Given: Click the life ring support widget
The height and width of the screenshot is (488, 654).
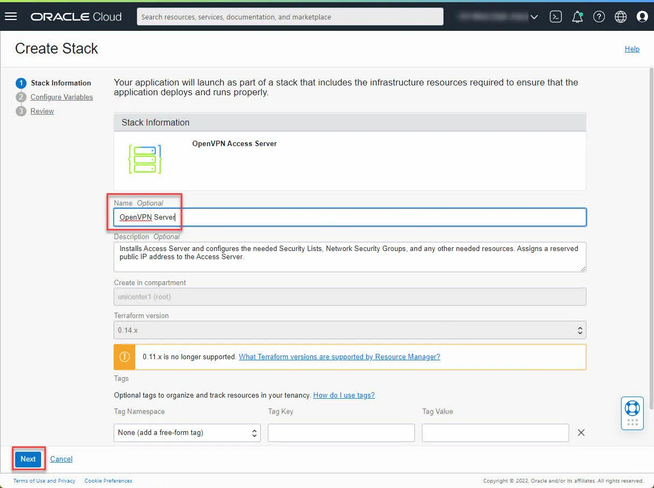Looking at the screenshot, I should 632,413.
